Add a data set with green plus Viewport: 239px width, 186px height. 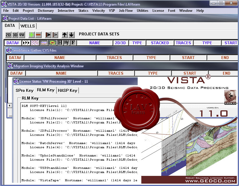click(x=31, y=35)
